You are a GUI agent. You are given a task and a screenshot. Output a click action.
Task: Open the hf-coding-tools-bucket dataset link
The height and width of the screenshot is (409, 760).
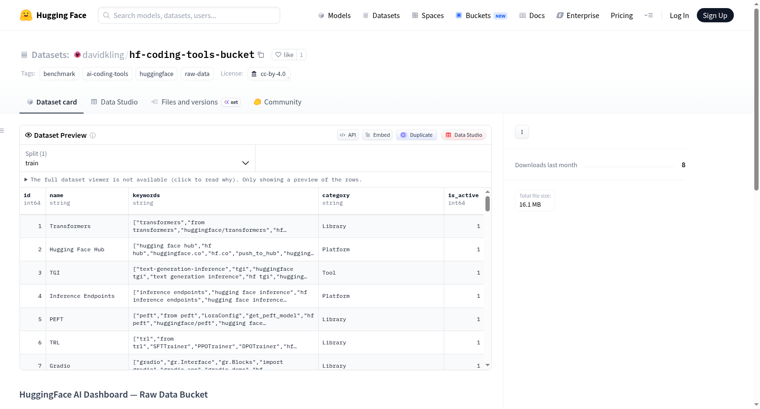[192, 55]
